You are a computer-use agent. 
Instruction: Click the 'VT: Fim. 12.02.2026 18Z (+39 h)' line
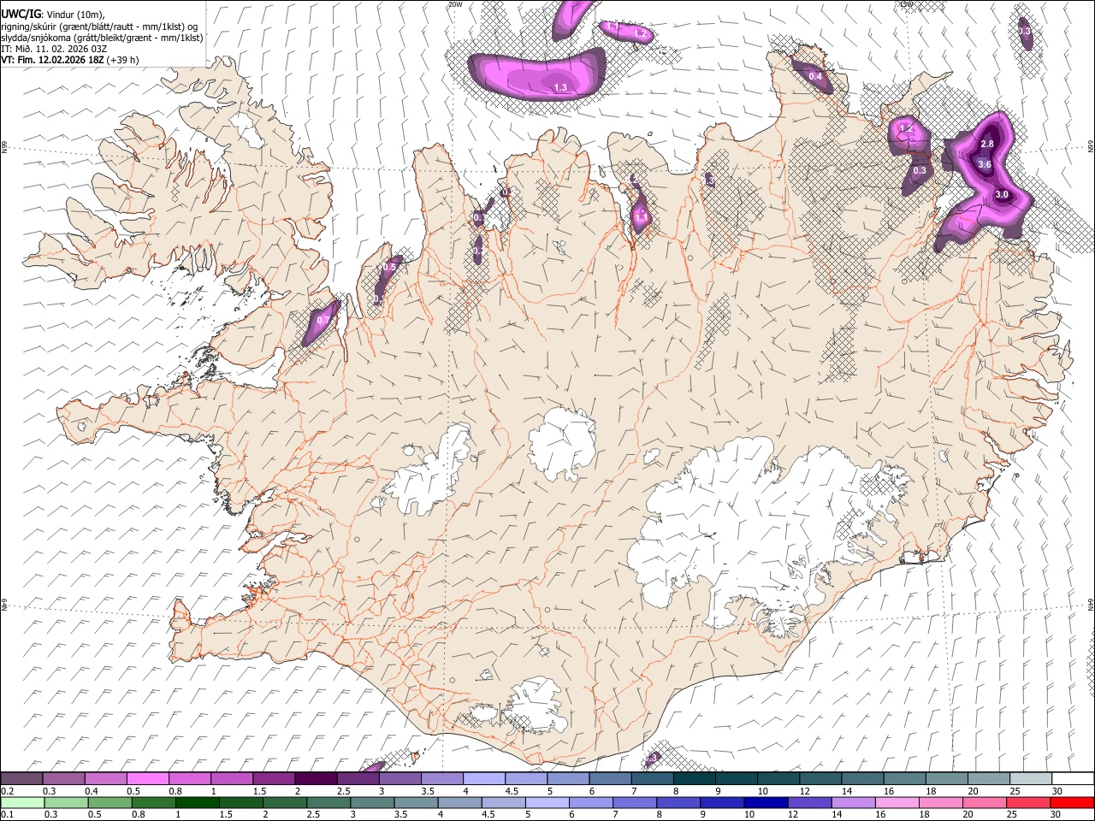[69, 60]
